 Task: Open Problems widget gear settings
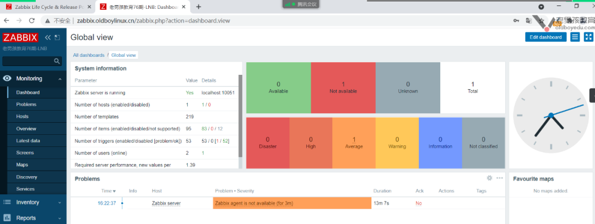(x=489, y=178)
